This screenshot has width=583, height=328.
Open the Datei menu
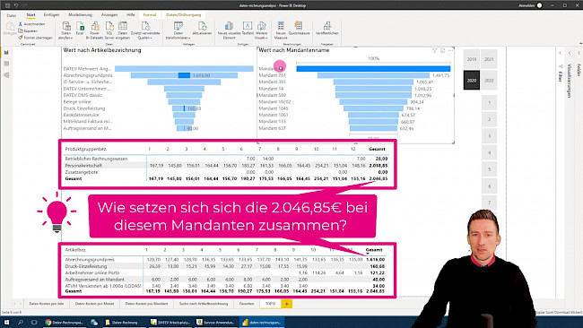point(12,15)
